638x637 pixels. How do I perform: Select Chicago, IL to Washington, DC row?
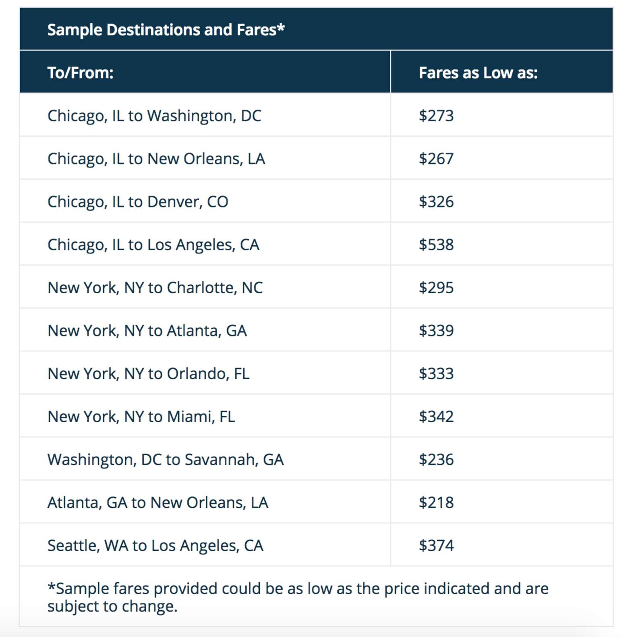point(154,116)
